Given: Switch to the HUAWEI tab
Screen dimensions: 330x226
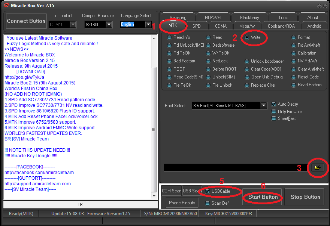Looking at the screenshot, I should [x=213, y=17].
